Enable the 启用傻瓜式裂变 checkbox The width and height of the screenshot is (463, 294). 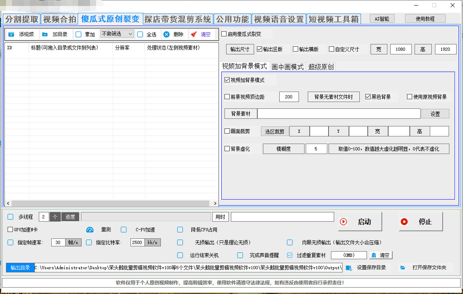coord(224,34)
